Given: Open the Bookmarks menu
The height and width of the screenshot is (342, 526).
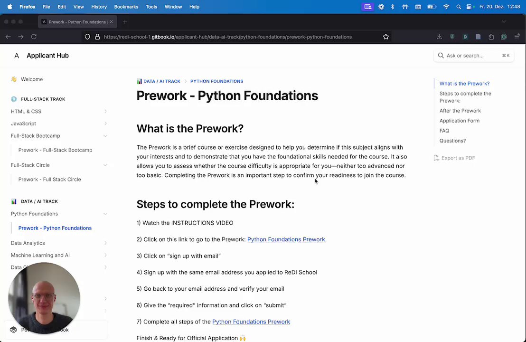Looking at the screenshot, I should (x=126, y=7).
